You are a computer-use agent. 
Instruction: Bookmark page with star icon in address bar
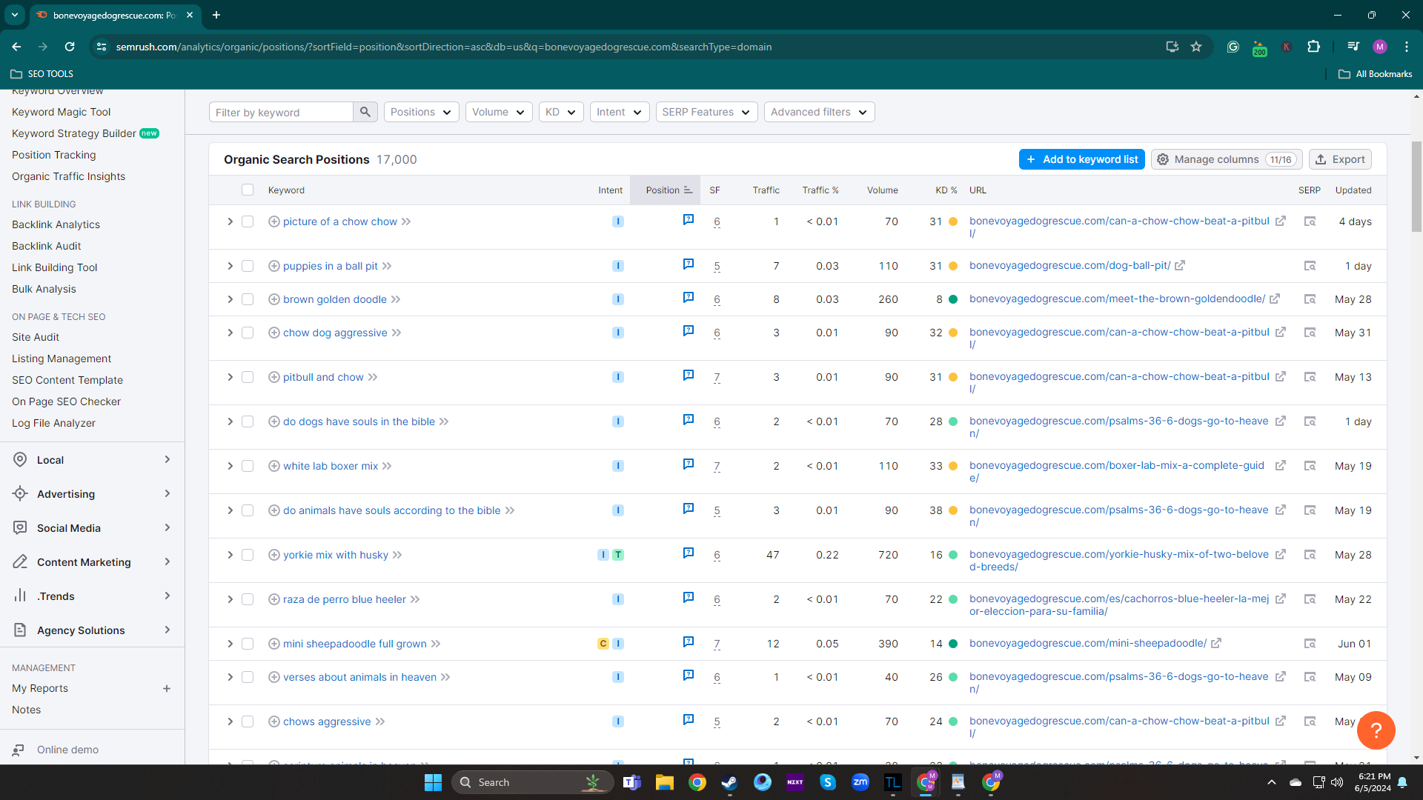pyautogui.click(x=1195, y=47)
